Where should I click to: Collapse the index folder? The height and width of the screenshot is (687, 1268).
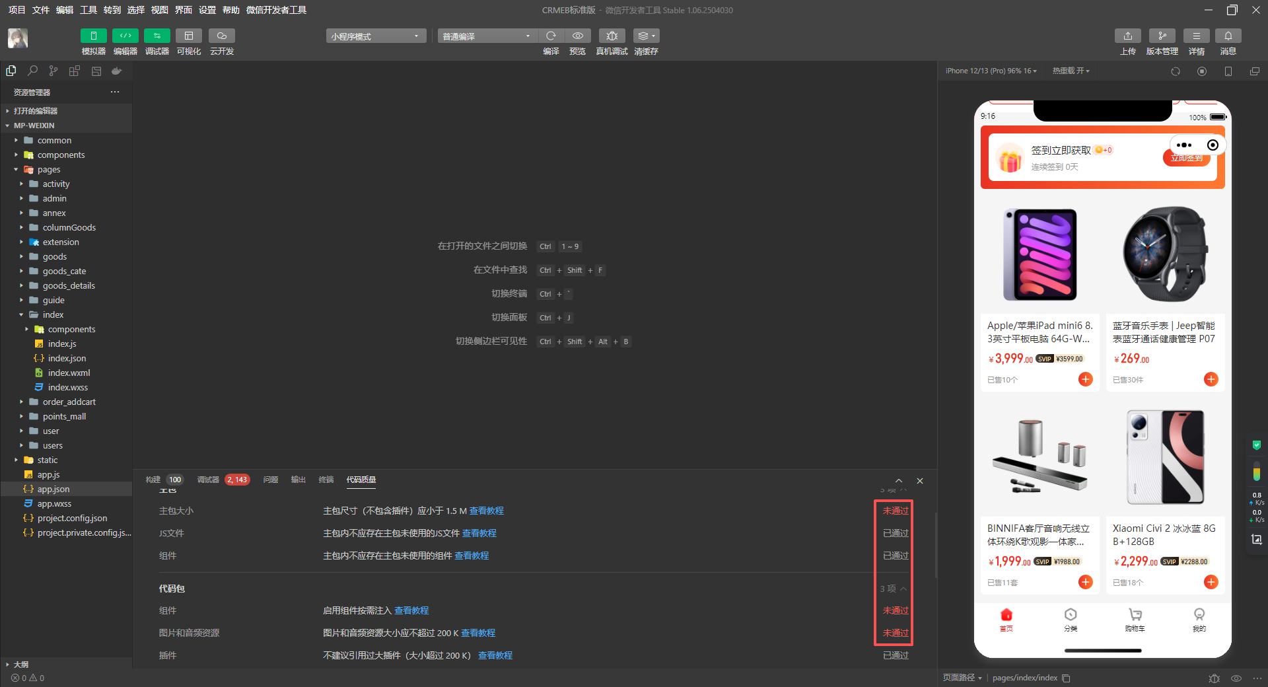[66, 314]
